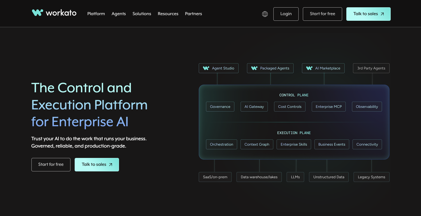Click the hero Start for free button
421x216 pixels.
[51, 165]
